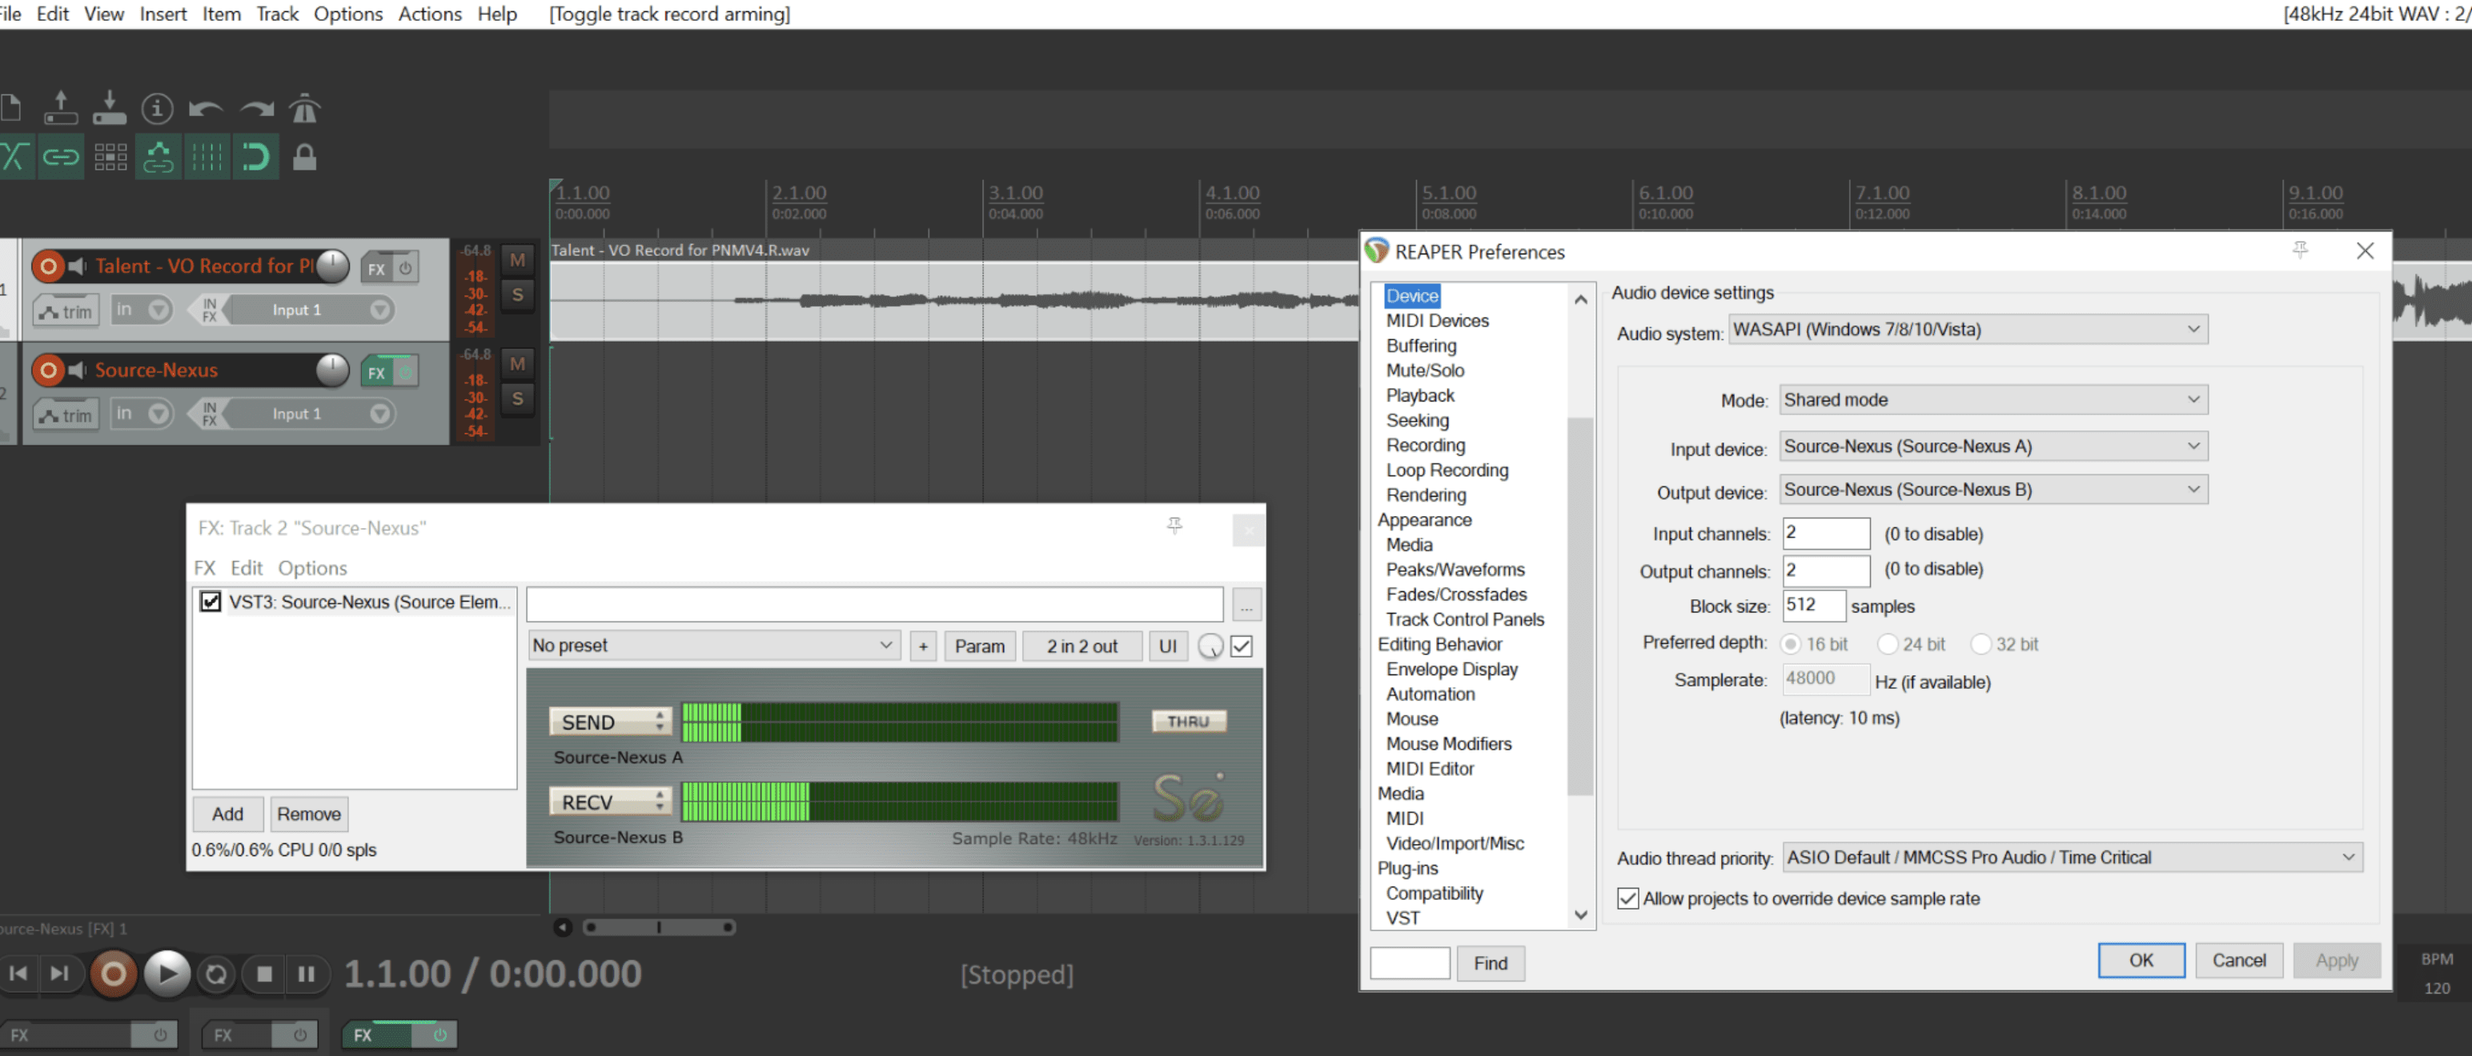Uncheck VST3 Source-Nexus plugin enable checkbox
Screen dimensions: 2472x1056
point(211,602)
